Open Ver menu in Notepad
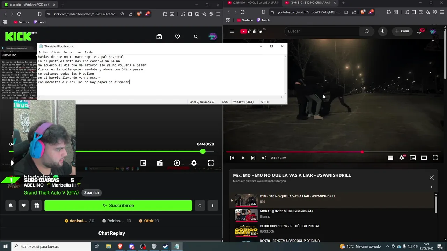 tap(79, 52)
